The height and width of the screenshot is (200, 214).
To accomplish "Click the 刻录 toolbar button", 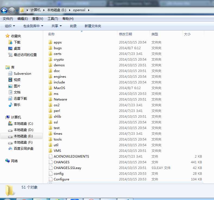I will 73,26.
